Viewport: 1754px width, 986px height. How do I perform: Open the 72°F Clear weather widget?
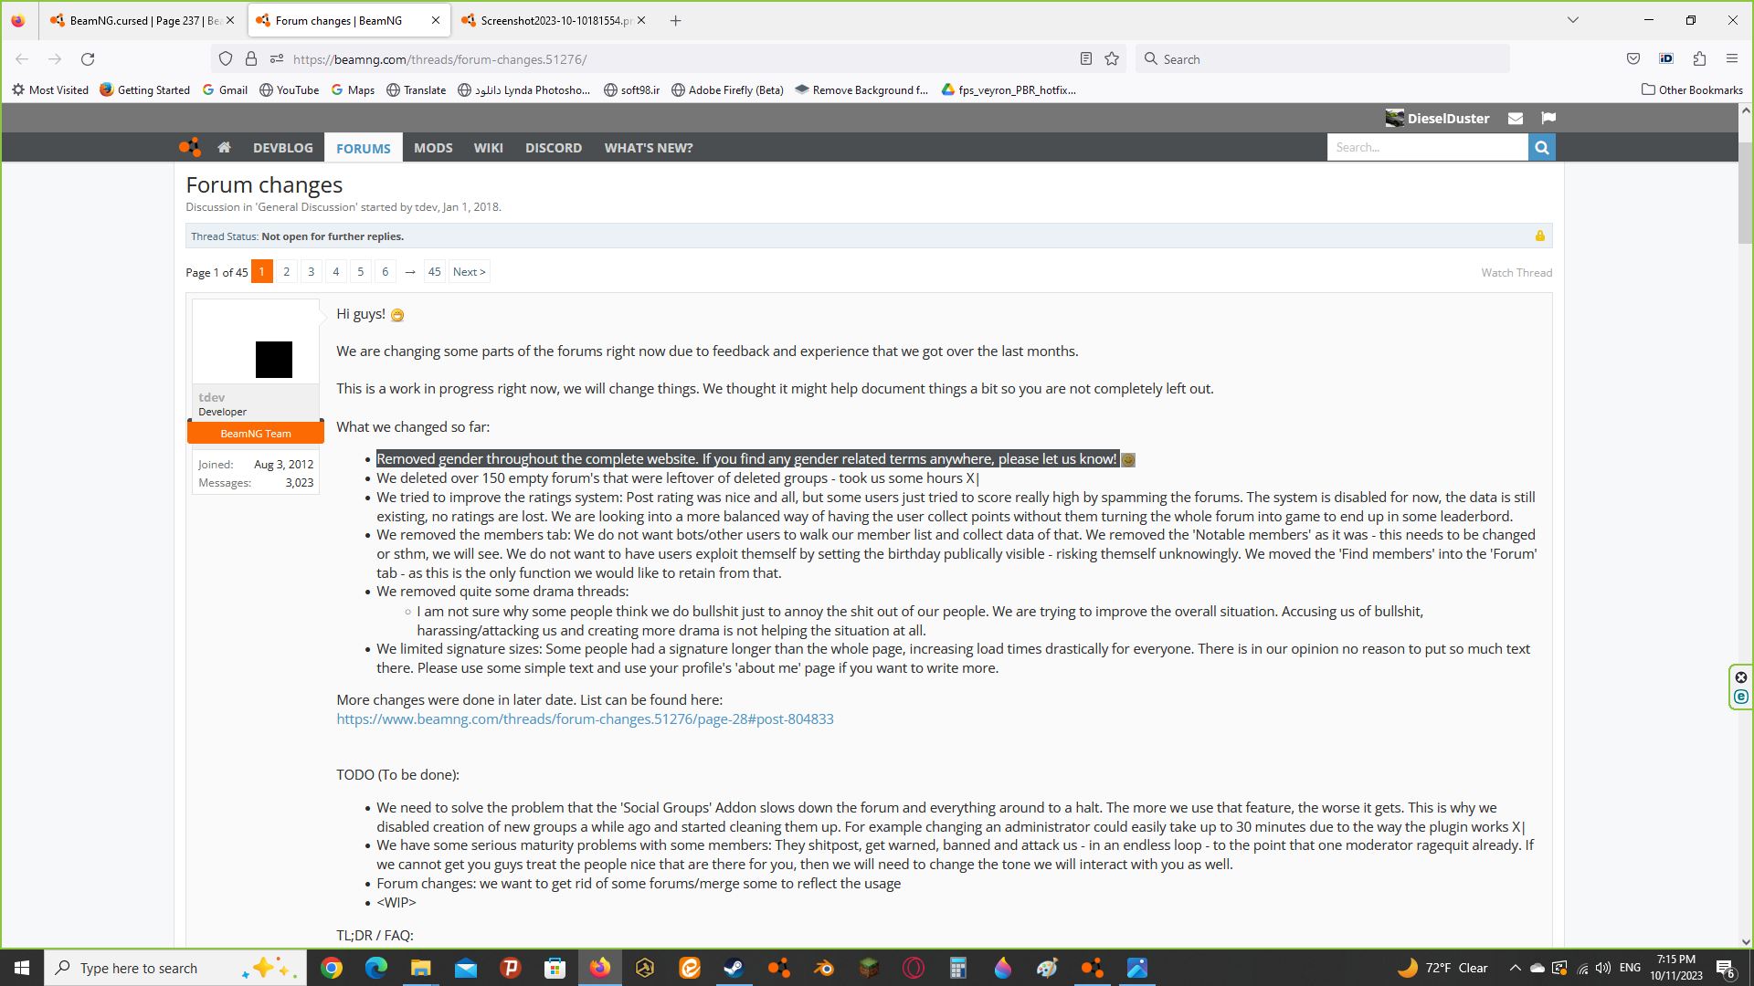[x=1443, y=968]
